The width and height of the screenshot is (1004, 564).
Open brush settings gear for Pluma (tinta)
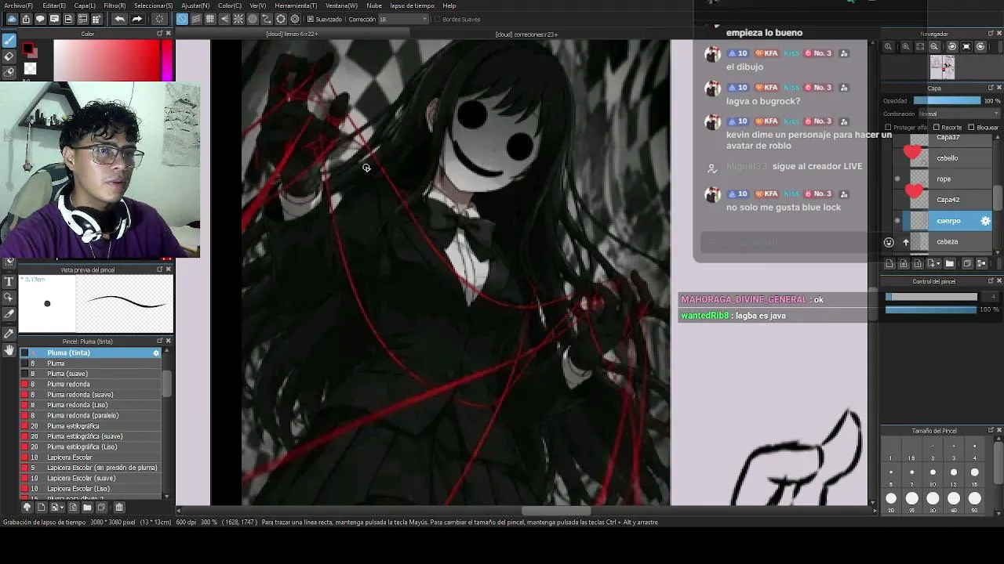pos(156,353)
